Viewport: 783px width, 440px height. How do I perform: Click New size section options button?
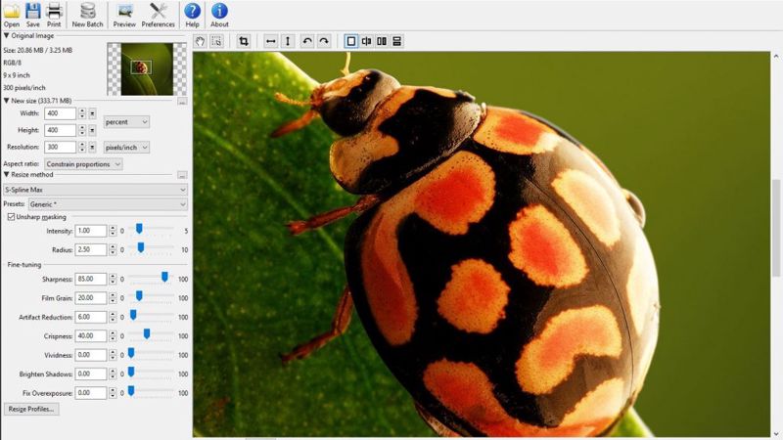182,102
